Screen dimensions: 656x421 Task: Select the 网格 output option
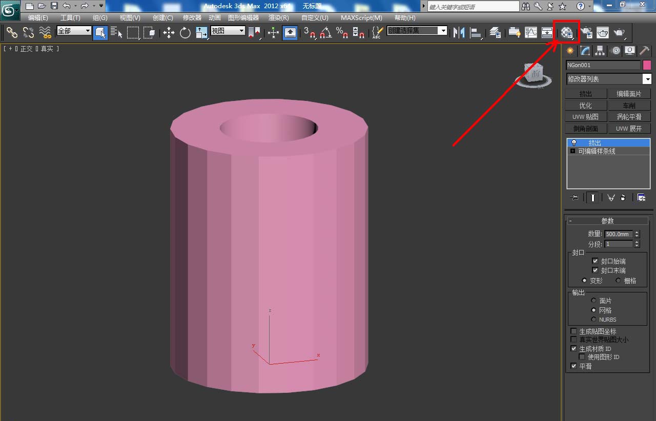point(594,310)
